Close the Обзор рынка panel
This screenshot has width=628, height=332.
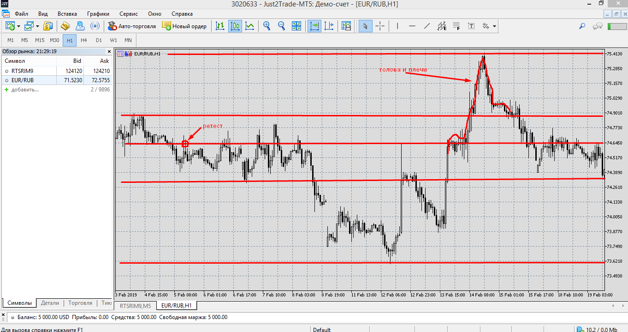tap(109, 51)
